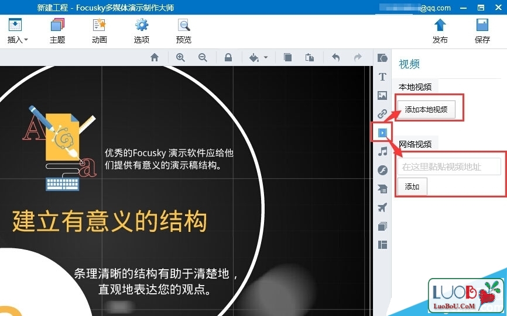Open the 插入 (Insert) menu
The width and height of the screenshot is (507, 316).
pos(17,31)
